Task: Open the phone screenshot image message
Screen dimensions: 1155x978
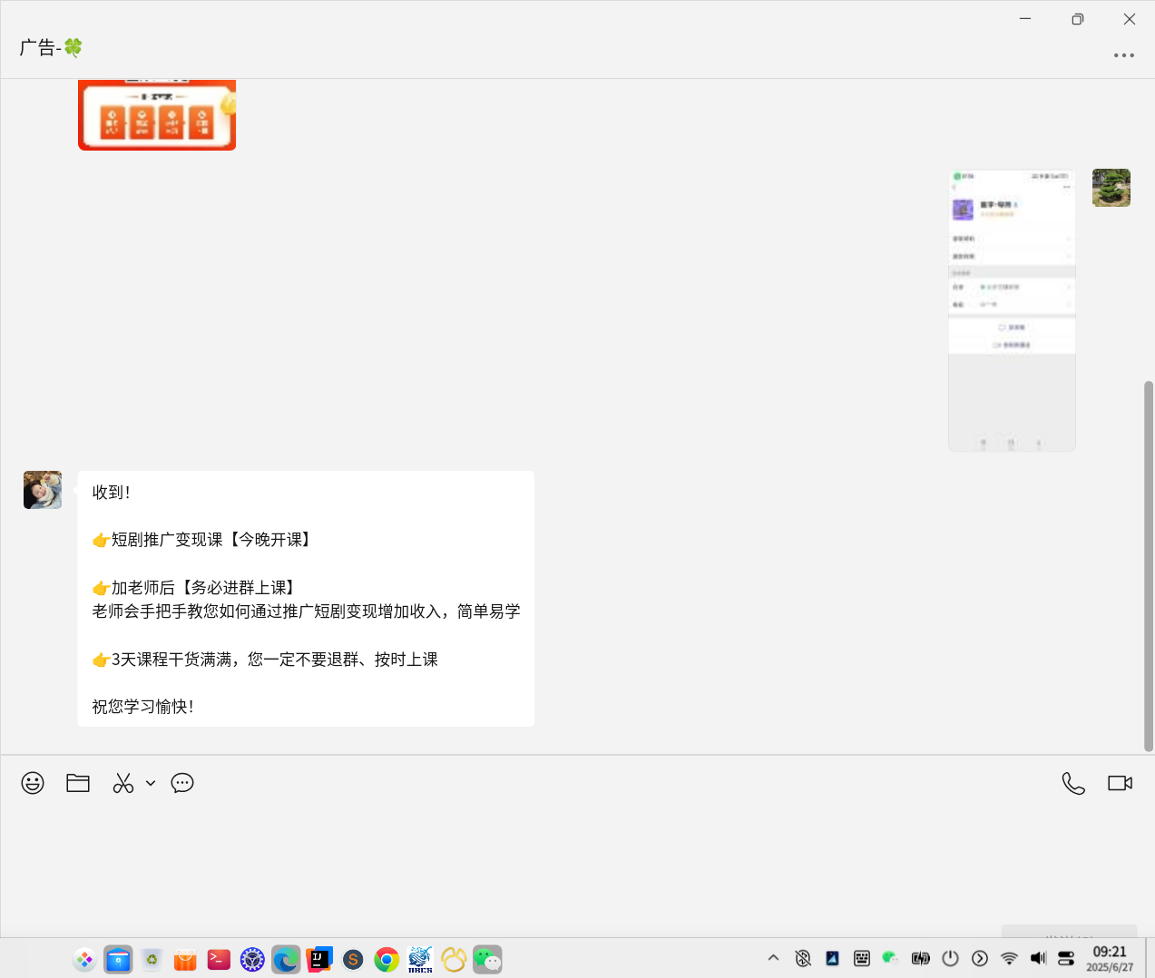Action: tap(1012, 310)
